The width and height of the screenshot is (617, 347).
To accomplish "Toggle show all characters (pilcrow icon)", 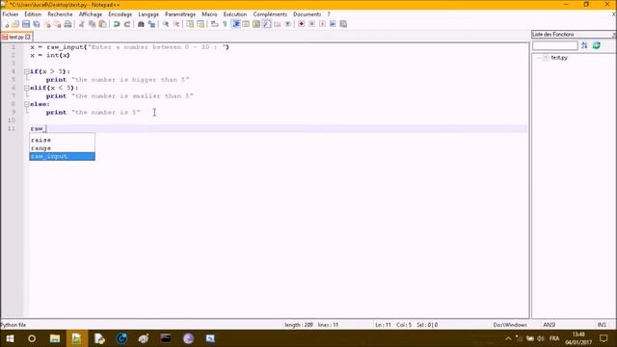I will tap(225, 24).
